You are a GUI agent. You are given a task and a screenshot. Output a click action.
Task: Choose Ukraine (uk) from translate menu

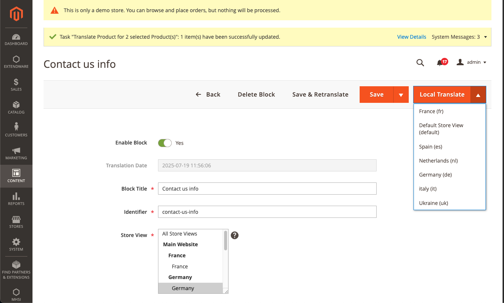(x=433, y=203)
